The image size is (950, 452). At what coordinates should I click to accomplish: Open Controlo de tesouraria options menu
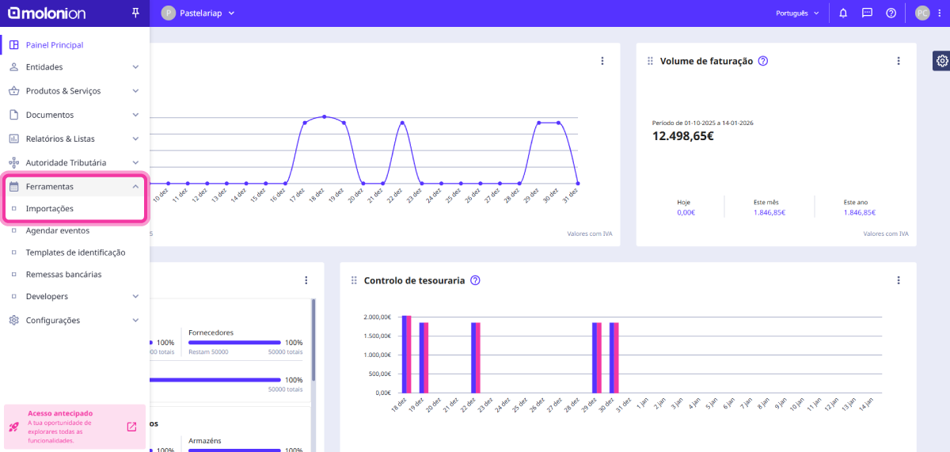[899, 280]
